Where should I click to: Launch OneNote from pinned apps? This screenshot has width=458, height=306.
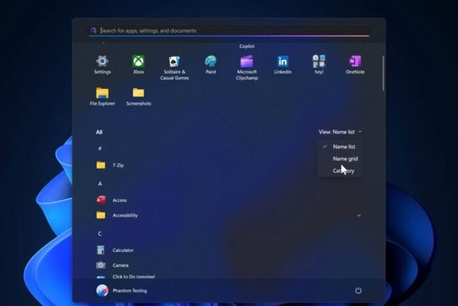[x=355, y=61]
